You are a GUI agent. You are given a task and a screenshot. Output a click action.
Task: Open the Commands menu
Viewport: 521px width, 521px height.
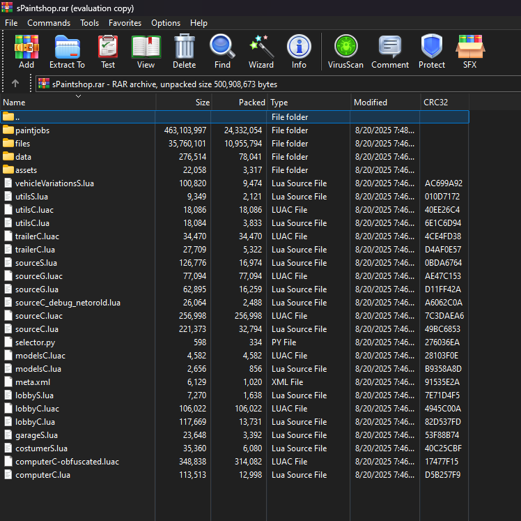point(49,23)
